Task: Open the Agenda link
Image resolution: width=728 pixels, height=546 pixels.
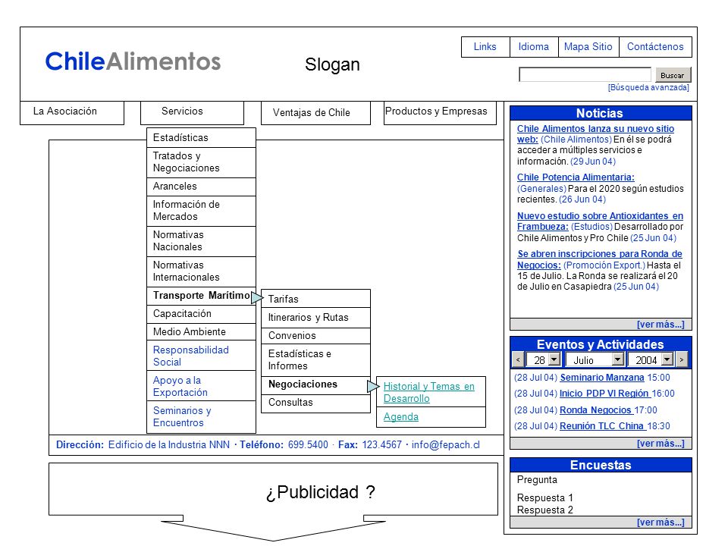Action: (400, 417)
